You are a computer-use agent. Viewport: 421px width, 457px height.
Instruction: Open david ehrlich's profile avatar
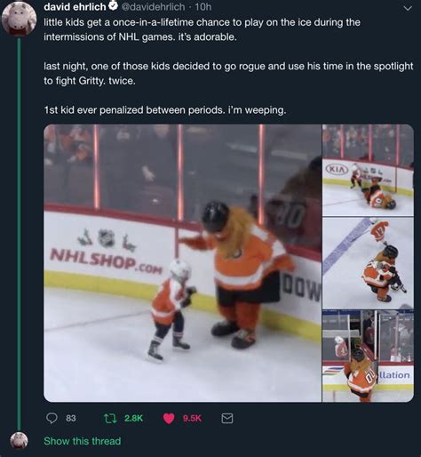[x=19, y=19]
